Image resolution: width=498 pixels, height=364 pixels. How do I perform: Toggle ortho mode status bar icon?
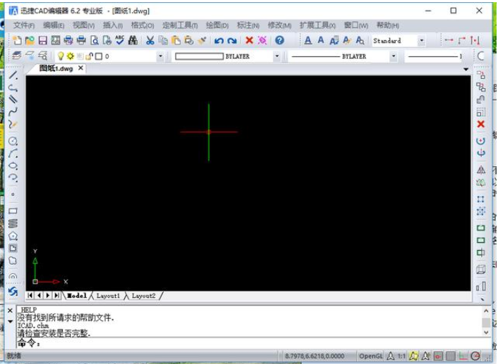click(x=463, y=356)
